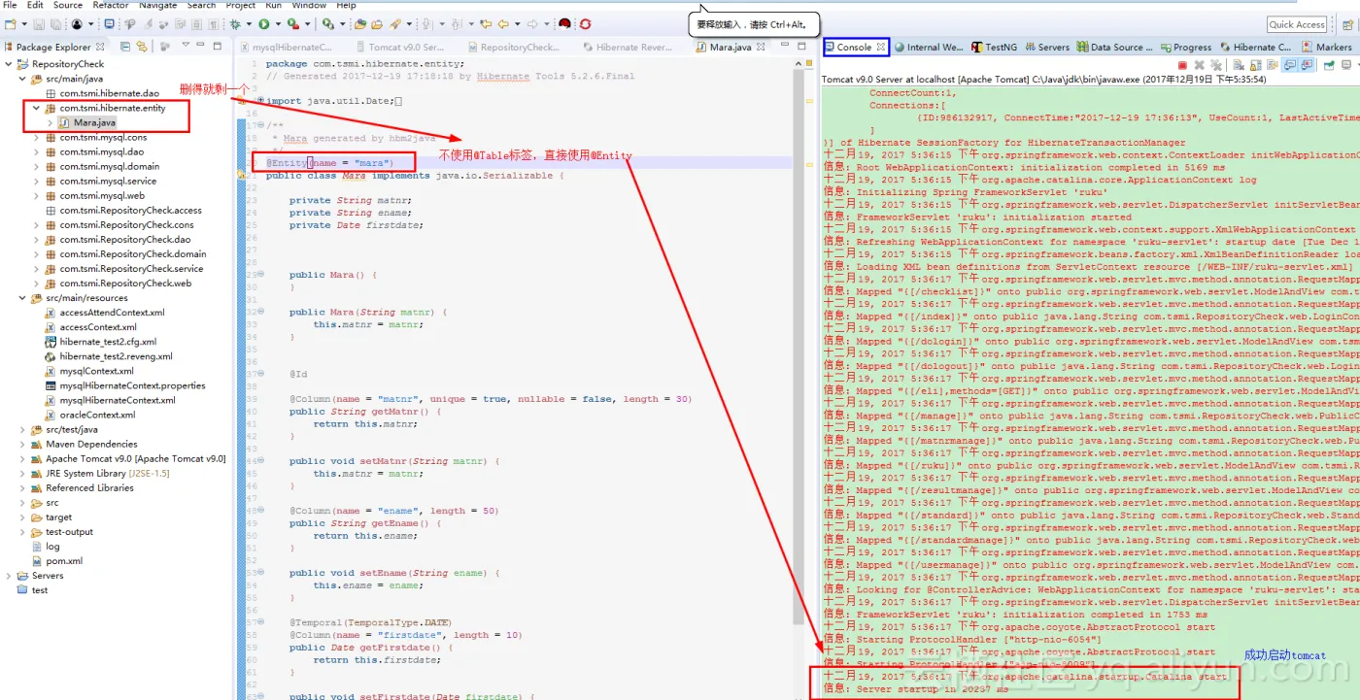Click Clear Console icon

[1239, 65]
